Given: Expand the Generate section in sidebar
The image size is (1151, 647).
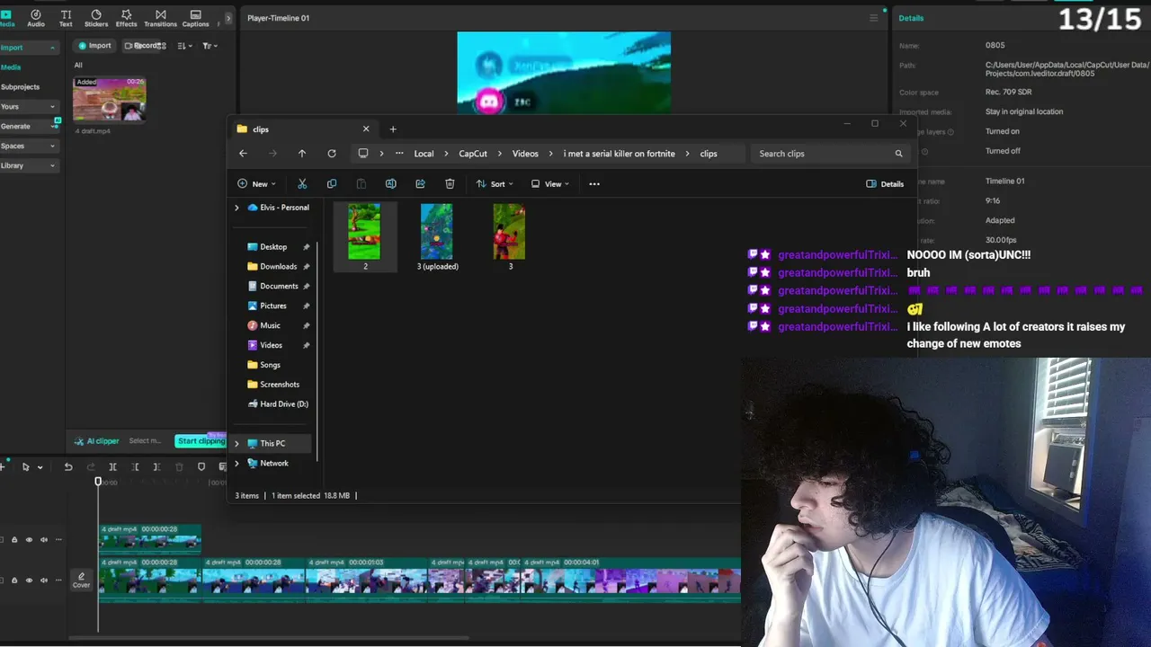Looking at the screenshot, I should (53, 127).
